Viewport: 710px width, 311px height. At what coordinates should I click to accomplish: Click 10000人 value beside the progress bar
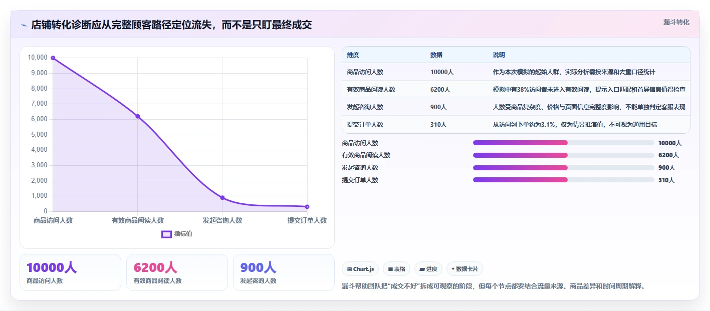tap(670, 143)
